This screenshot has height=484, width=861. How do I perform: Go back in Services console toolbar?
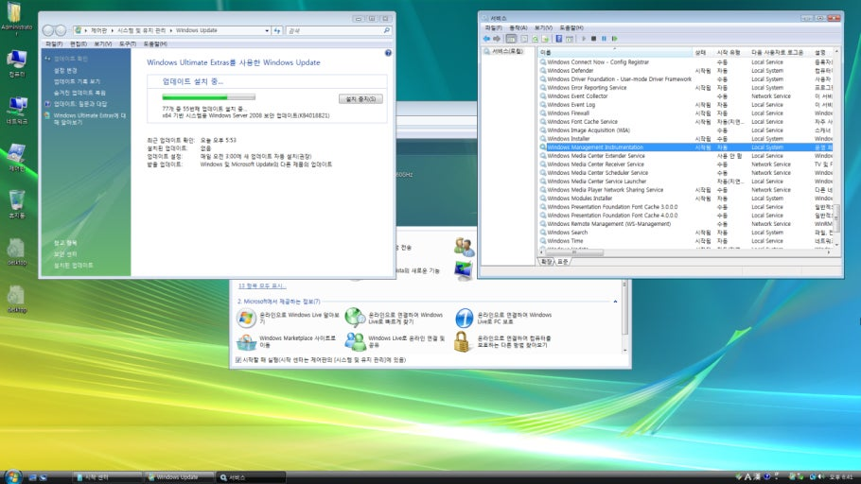pos(486,39)
